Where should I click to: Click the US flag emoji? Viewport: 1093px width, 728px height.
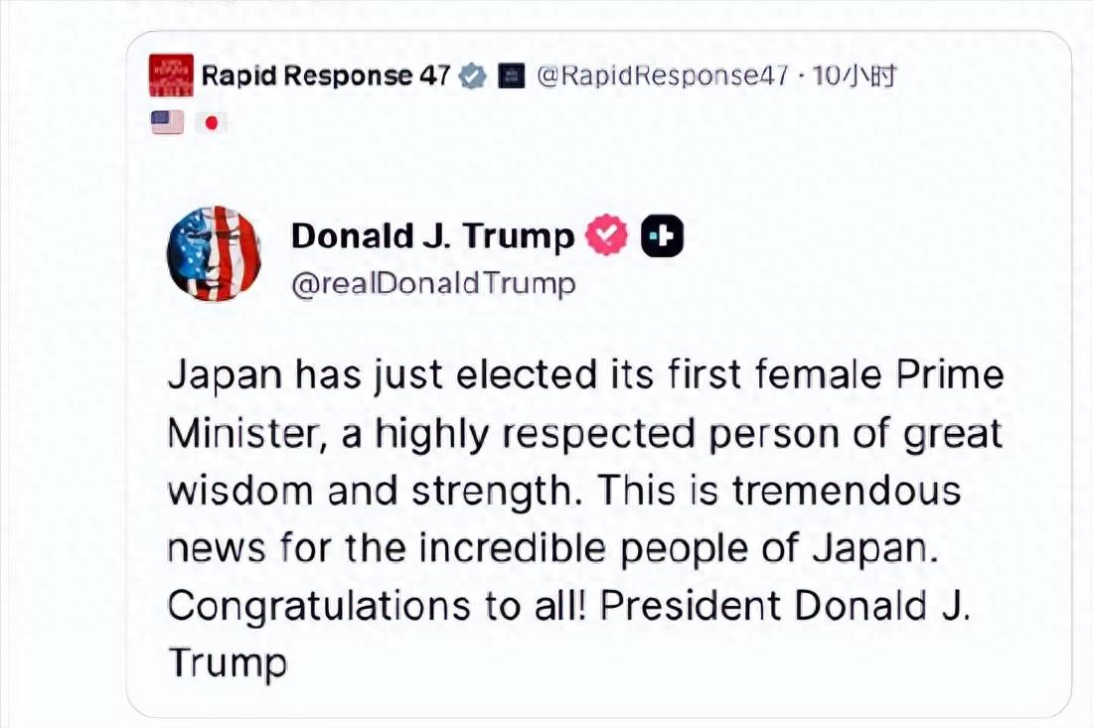click(x=167, y=122)
